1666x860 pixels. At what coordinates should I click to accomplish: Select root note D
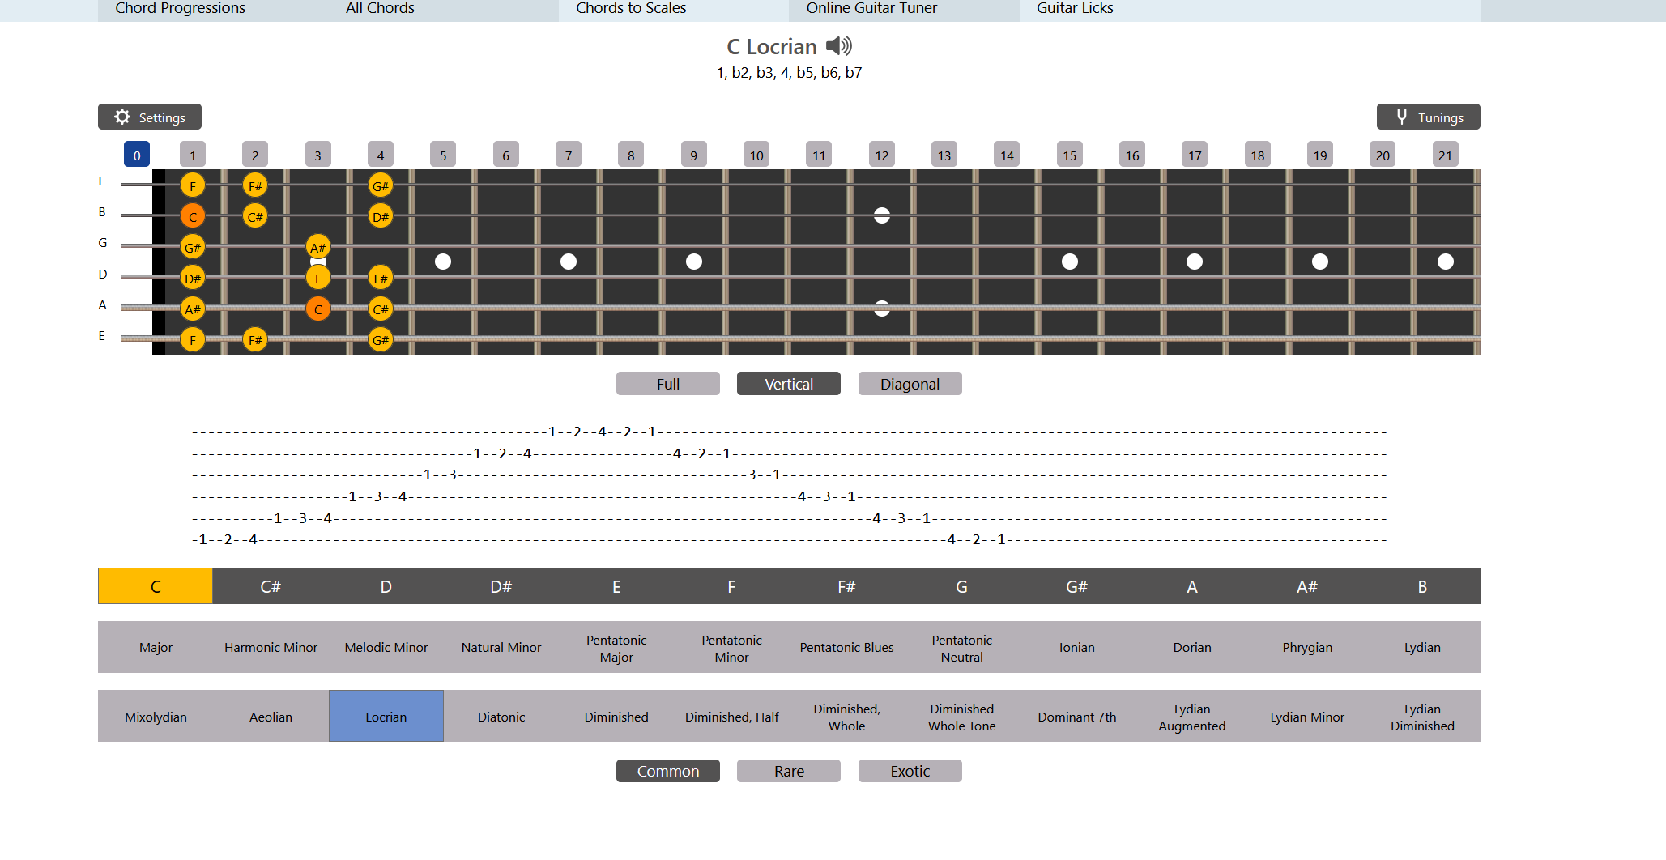pyautogui.click(x=386, y=586)
